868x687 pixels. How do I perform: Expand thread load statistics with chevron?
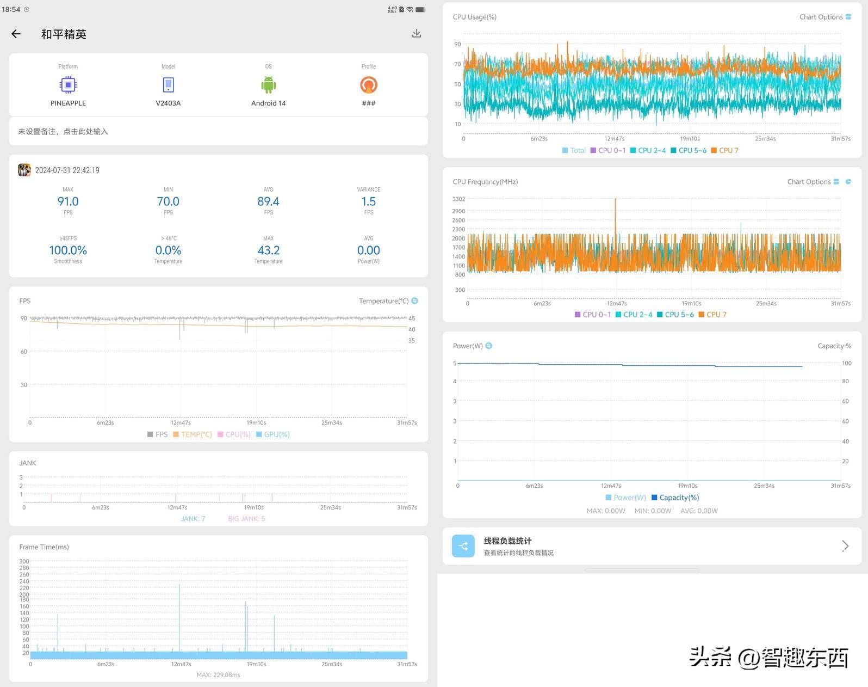pos(845,545)
